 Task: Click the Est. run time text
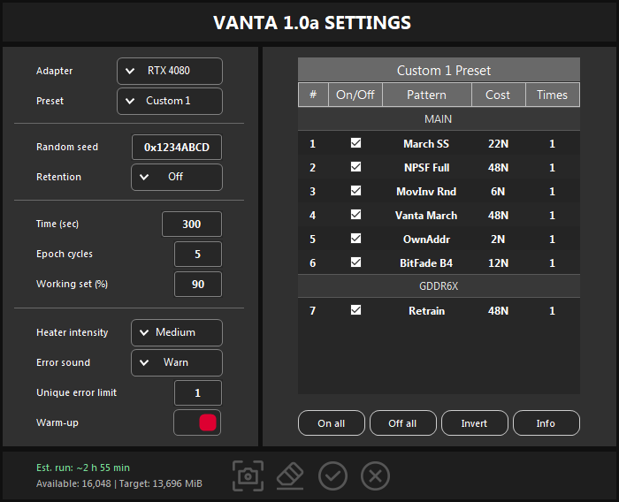83,468
